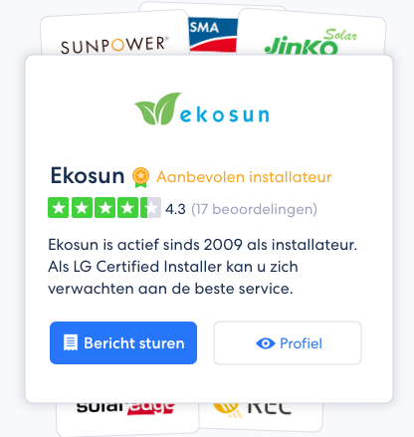Click the Ekosun leaf logo
Screen dimensions: 414x437
[x=202, y=109]
